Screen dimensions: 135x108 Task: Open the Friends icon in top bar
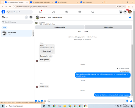click(x=53, y=12)
